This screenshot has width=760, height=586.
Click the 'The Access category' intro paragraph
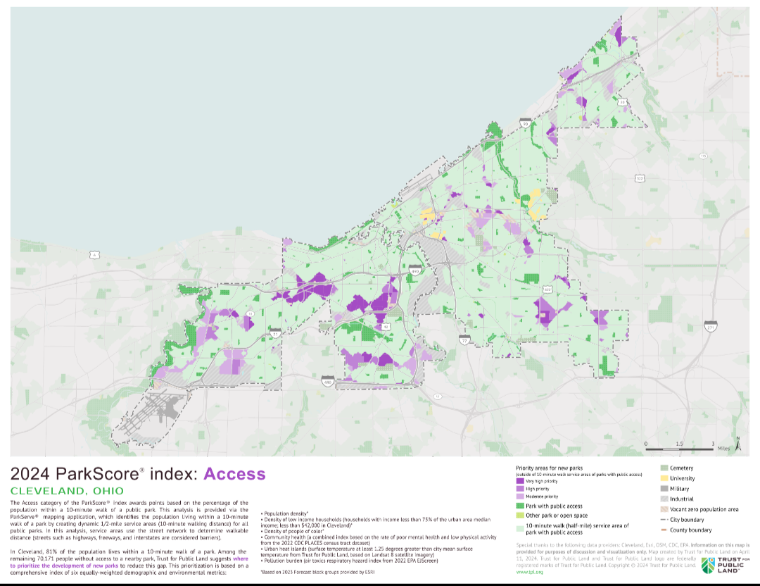click(129, 520)
